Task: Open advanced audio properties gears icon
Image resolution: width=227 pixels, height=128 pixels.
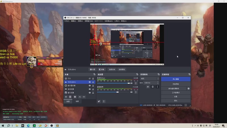Action: 99,101
